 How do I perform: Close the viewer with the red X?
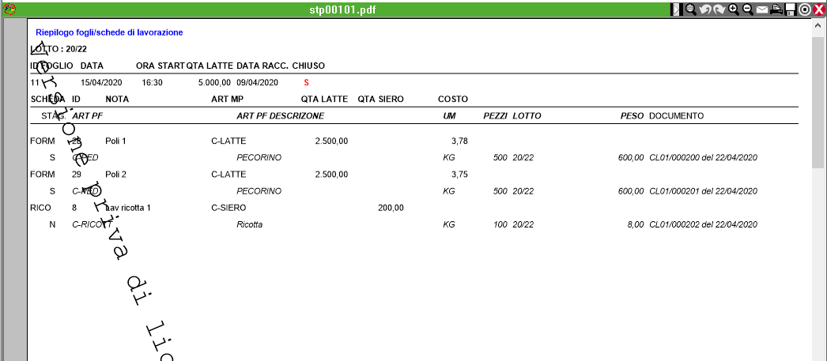(x=818, y=9)
